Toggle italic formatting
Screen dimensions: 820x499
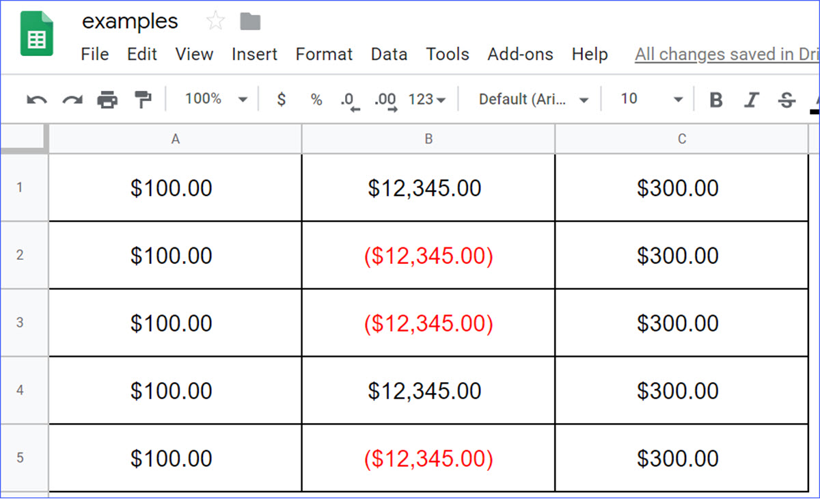coord(750,98)
